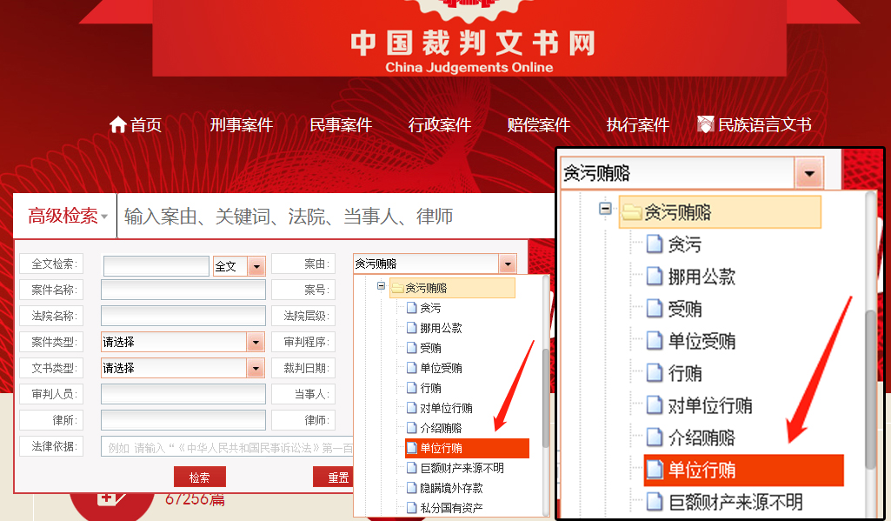Select 贪污贿赂 folder in enlarged panel
Viewport: 891px width, 521px height.
pyautogui.click(x=720, y=212)
